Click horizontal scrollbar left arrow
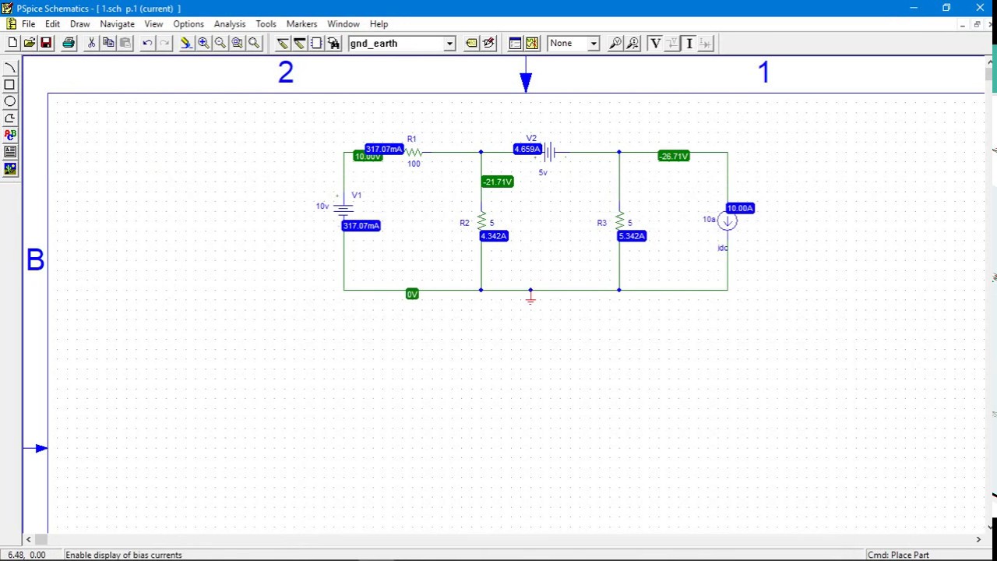997x561 pixels. coord(28,539)
